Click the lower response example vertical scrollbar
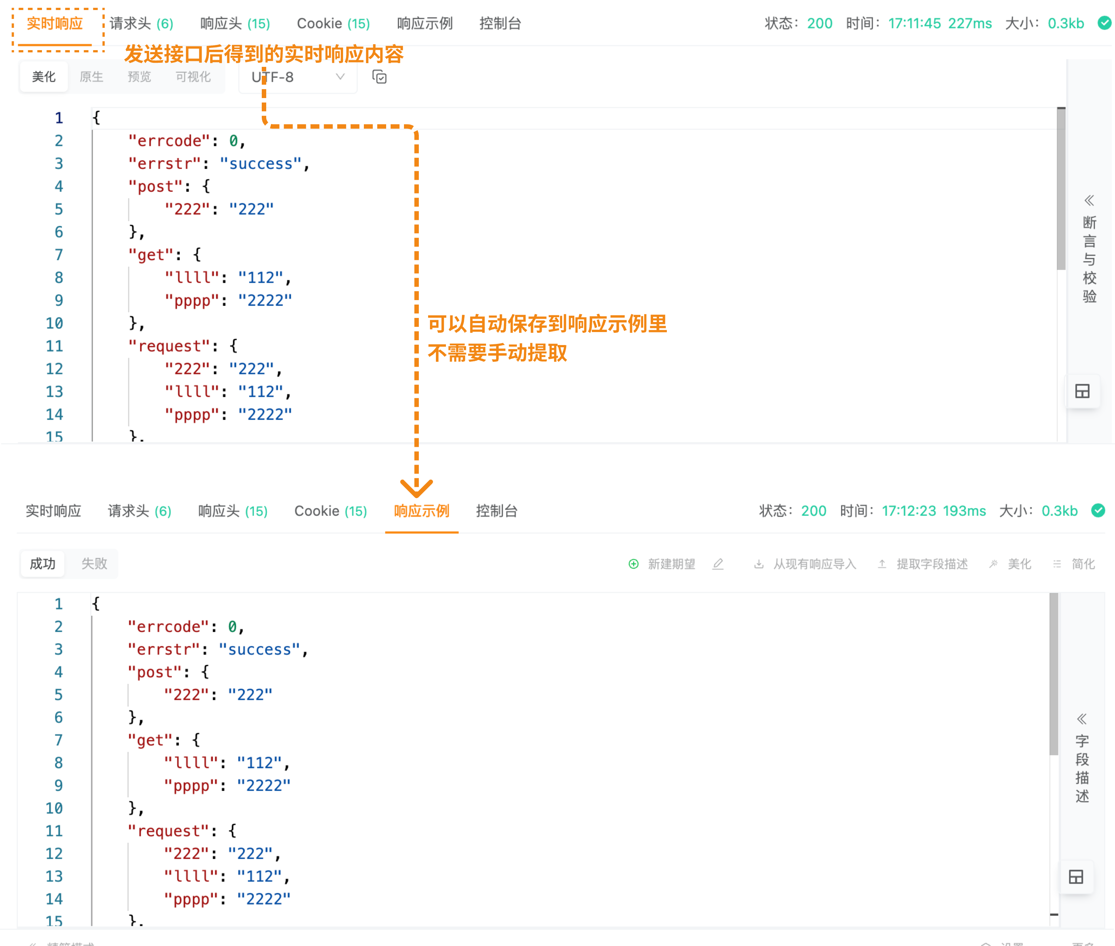The height and width of the screenshot is (946, 1115). [x=1054, y=674]
